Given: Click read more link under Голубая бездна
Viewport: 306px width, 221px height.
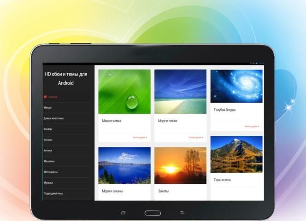Looking at the screenshot, I should point(252,126).
